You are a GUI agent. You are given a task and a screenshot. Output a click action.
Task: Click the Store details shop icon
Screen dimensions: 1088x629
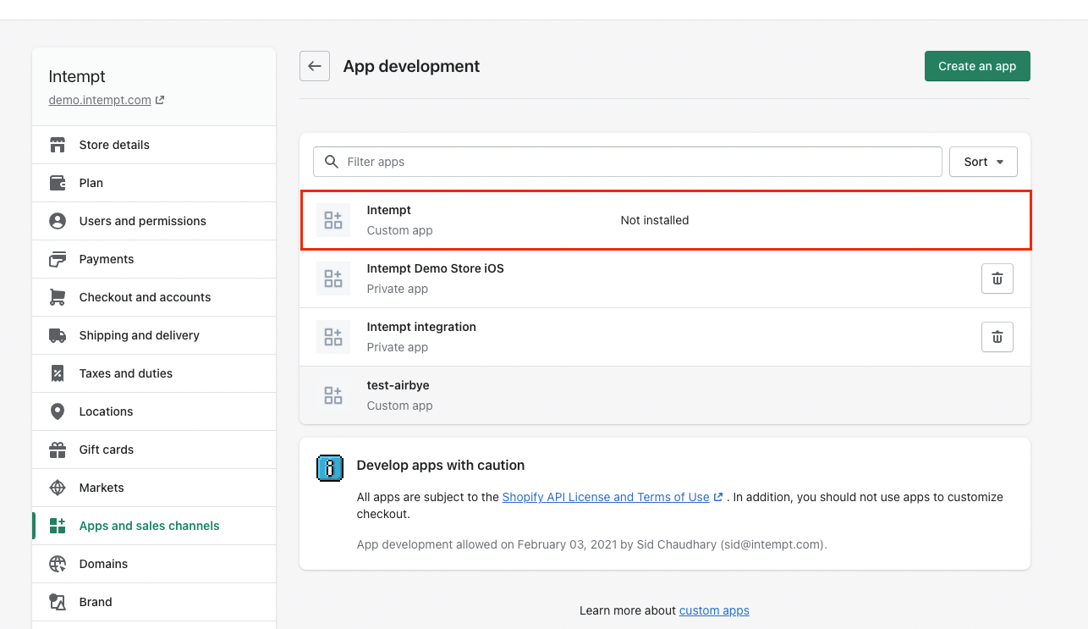[x=58, y=145]
